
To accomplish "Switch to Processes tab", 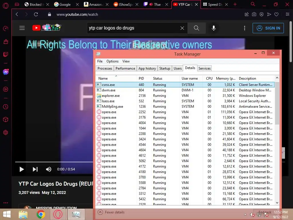I will (x=105, y=68).
